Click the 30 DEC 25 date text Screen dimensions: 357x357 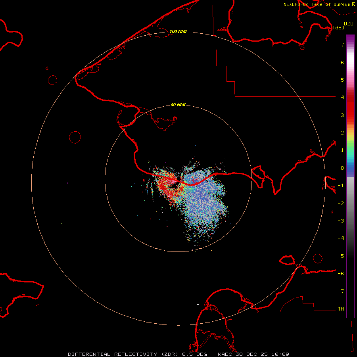[252, 354]
